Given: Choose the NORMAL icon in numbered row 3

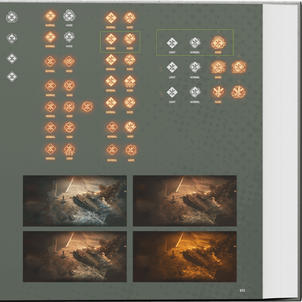Looking at the screenshot, I should click(x=195, y=91).
